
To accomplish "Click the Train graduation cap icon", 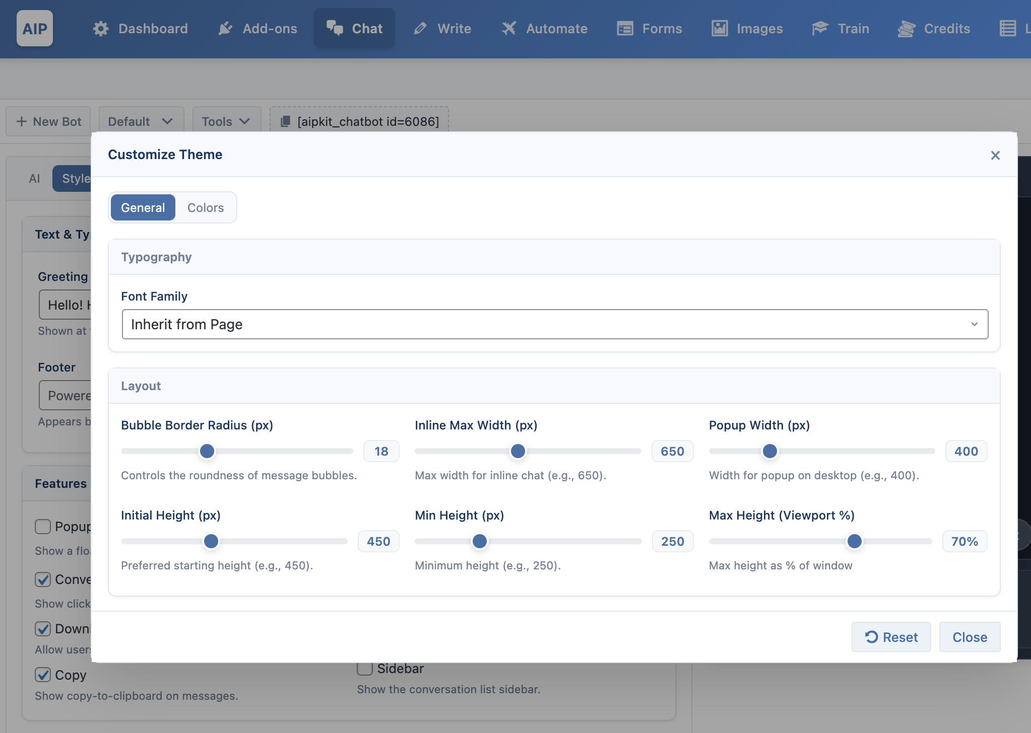I will pyautogui.click(x=820, y=29).
